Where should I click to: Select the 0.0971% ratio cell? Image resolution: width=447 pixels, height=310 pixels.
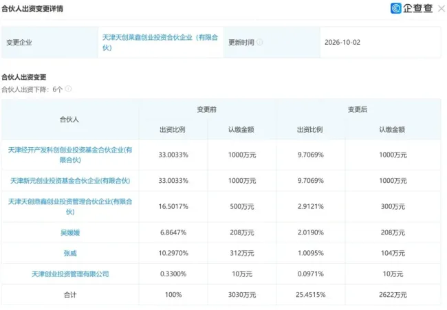(311, 274)
